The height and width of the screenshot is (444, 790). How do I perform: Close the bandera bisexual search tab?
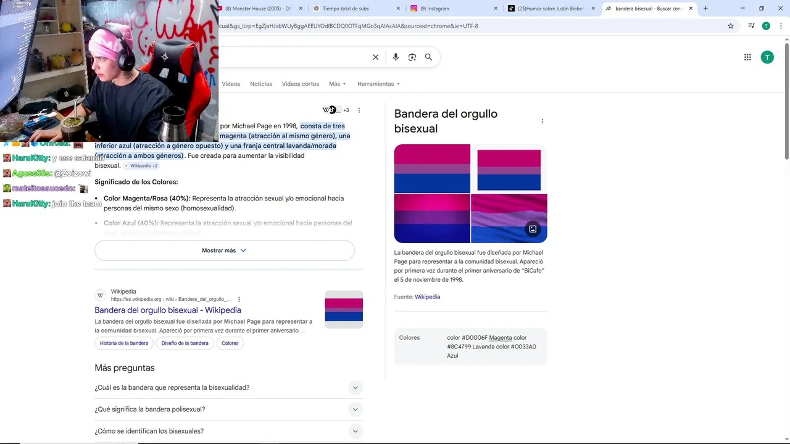pyautogui.click(x=691, y=9)
